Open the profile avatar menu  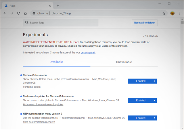click(172, 13)
